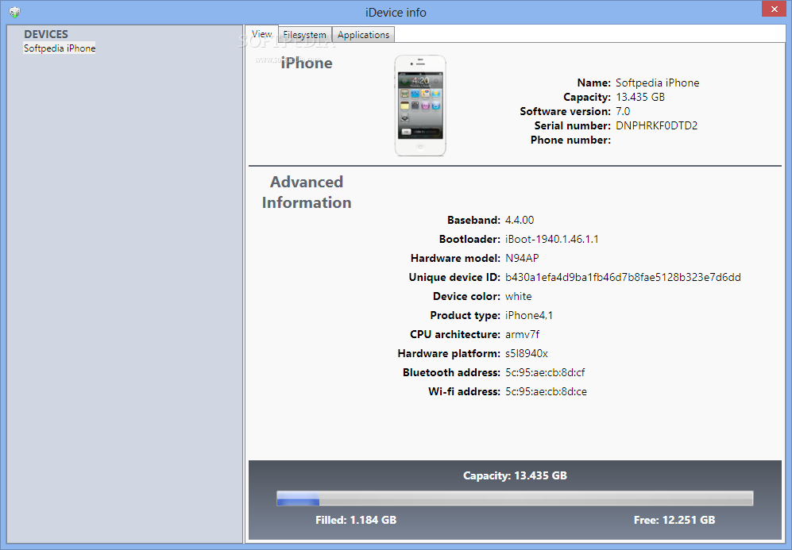Click the serial number DNPHRKF0DTD2
This screenshot has height=550, width=792.
(x=656, y=125)
